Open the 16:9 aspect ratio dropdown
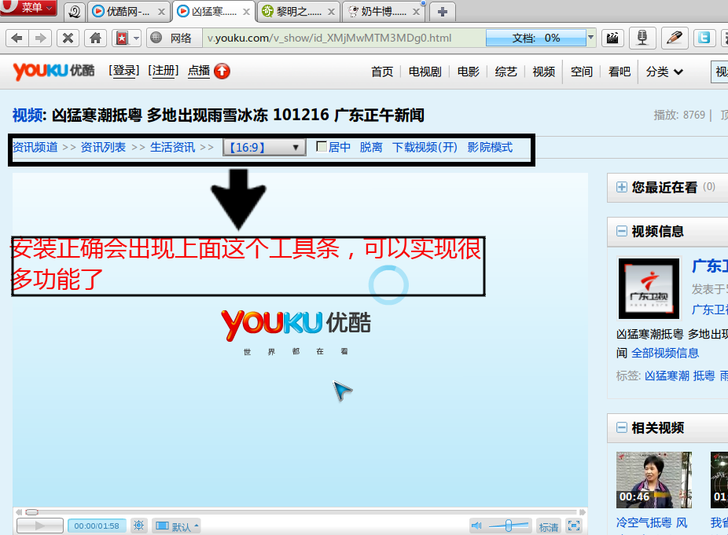The image size is (728, 535). point(264,148)
